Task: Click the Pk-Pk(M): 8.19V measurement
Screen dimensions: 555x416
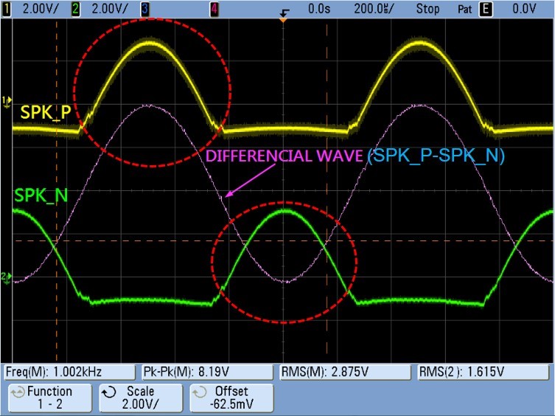Action: (x=207, y=372)
